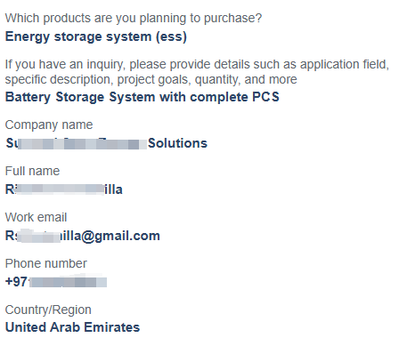Click the 'Phone number' label
399x346 pixels.
click(x=46, y=263)
